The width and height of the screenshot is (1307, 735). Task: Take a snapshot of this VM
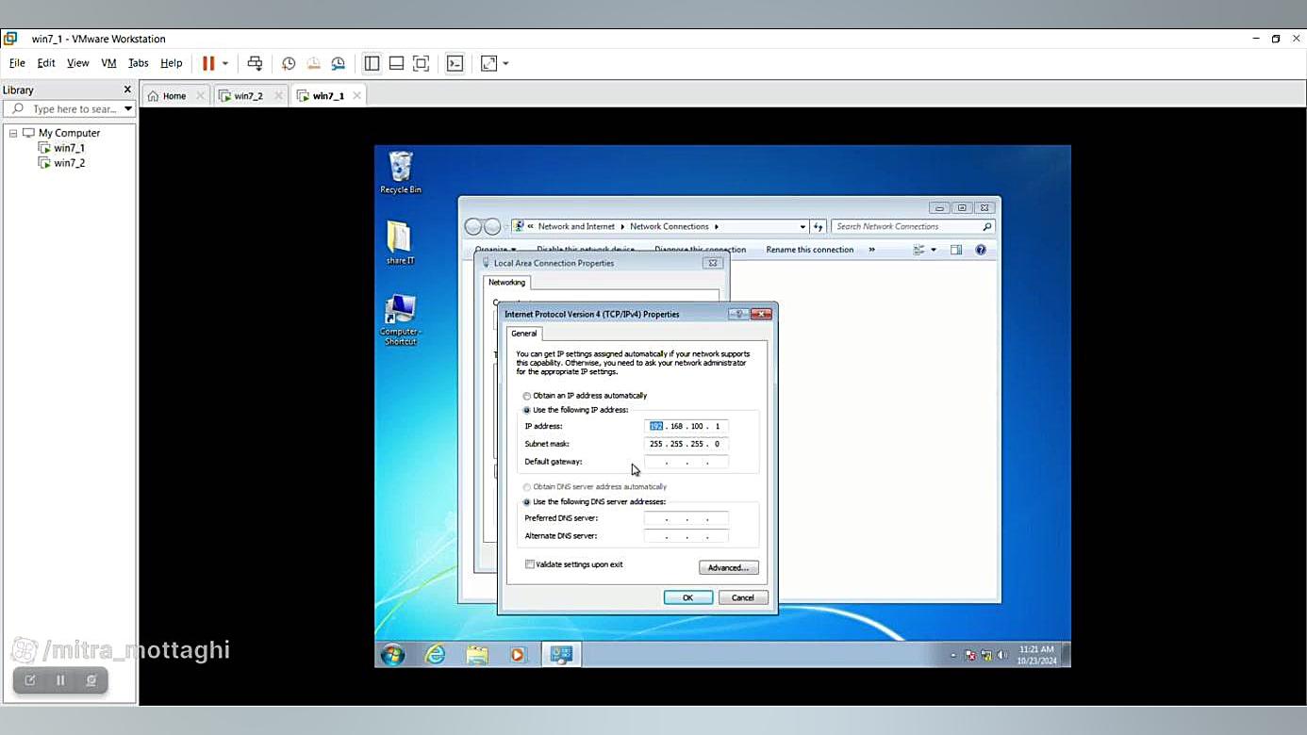point(289,63)
